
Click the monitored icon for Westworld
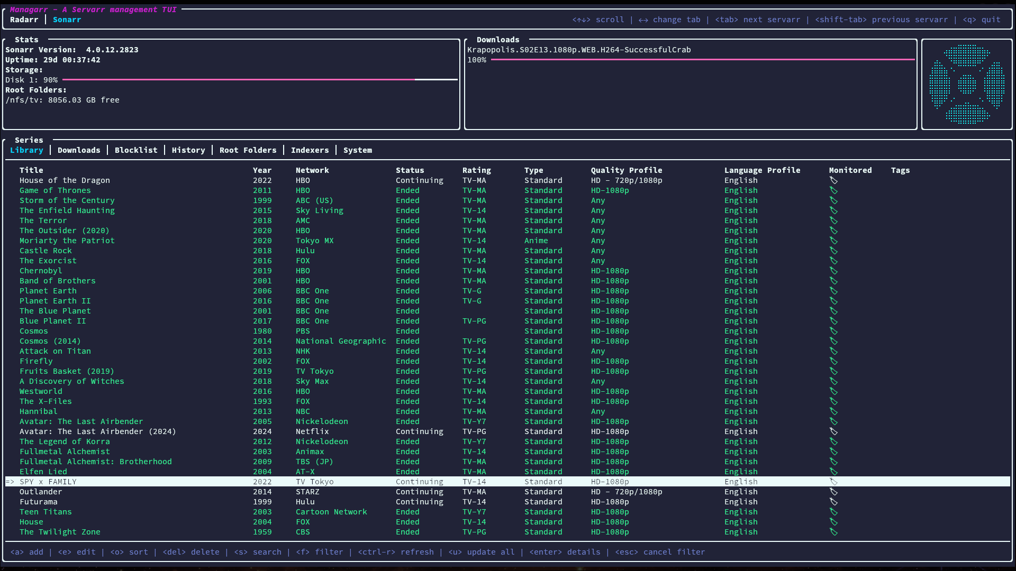833,391
